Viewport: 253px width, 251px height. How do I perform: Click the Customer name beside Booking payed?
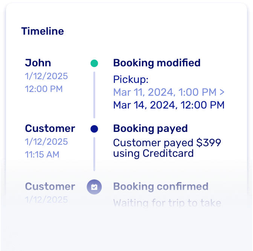point(50,129)
